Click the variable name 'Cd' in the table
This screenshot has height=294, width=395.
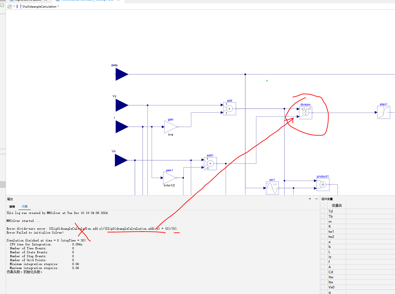tap(331, 272)
